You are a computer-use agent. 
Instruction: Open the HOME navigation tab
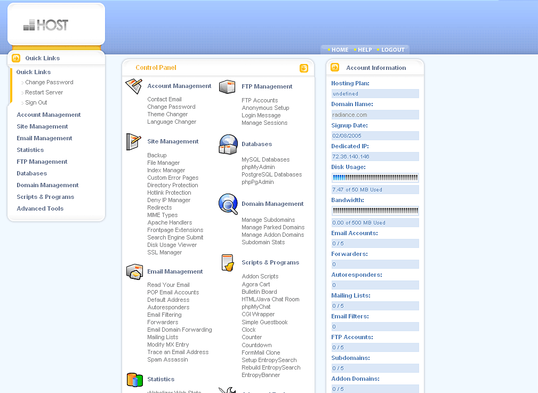click(340, 50)
